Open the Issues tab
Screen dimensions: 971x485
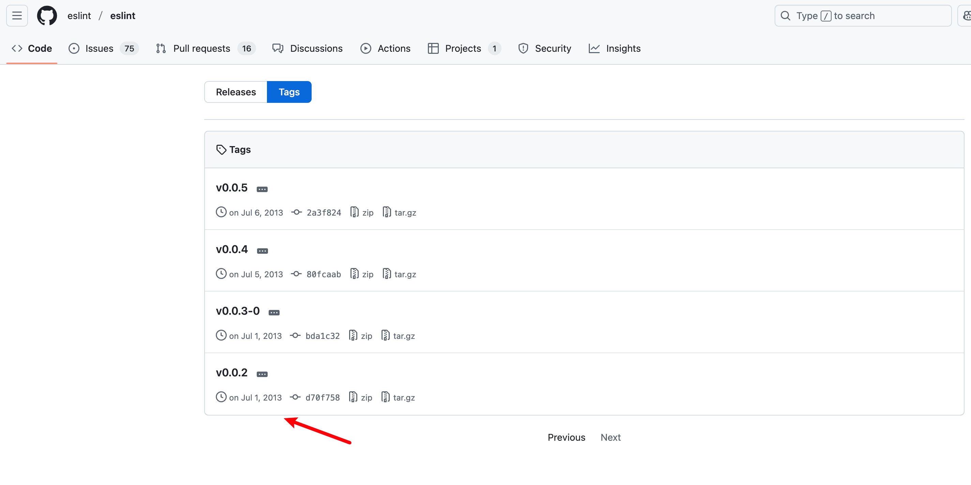99,49
